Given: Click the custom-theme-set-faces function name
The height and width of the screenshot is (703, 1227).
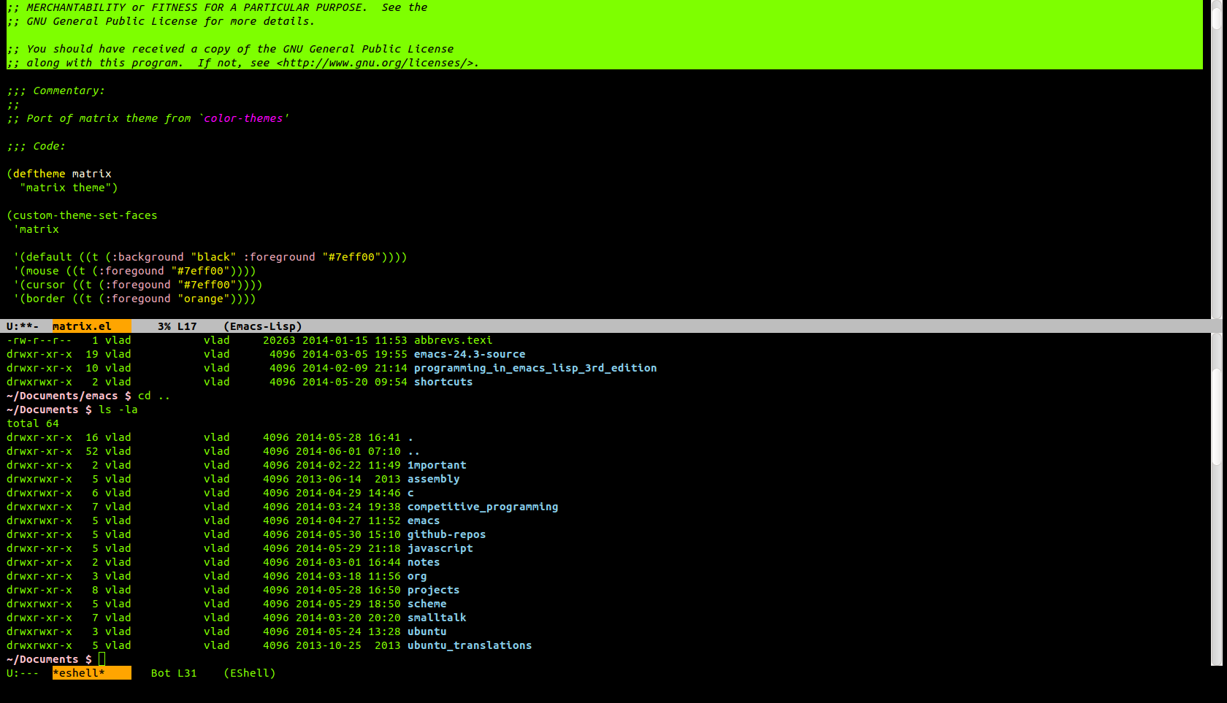Looking at the screenshot, I should [85, 215].
